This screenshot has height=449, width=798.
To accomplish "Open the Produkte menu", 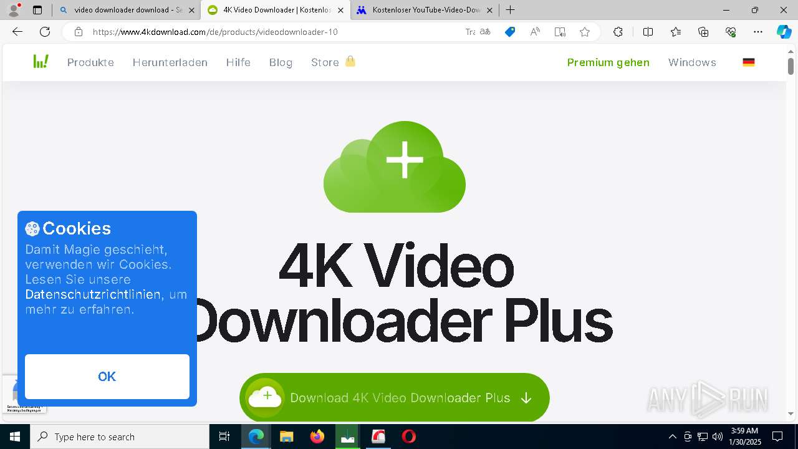I will pyautogui.click(x=90, y=62).
